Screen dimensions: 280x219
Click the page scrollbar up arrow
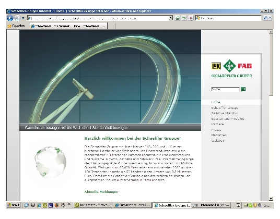271,32
